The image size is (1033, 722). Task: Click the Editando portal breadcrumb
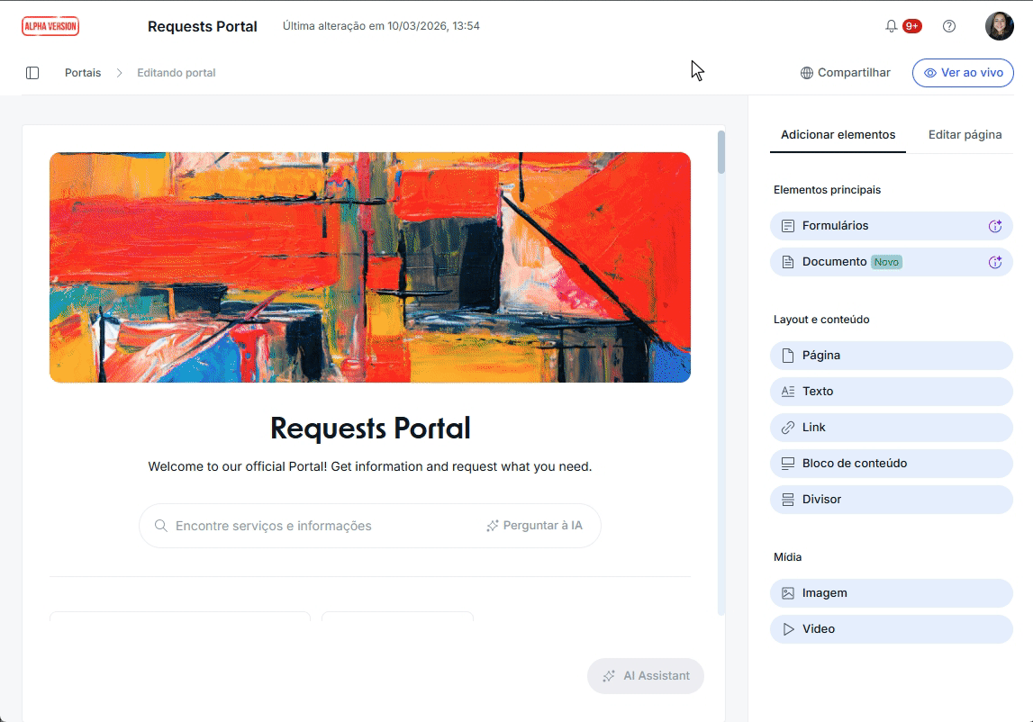click(176, 73)
